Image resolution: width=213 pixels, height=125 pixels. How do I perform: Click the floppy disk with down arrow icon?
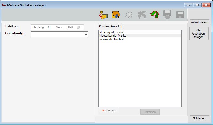(167, 15)
